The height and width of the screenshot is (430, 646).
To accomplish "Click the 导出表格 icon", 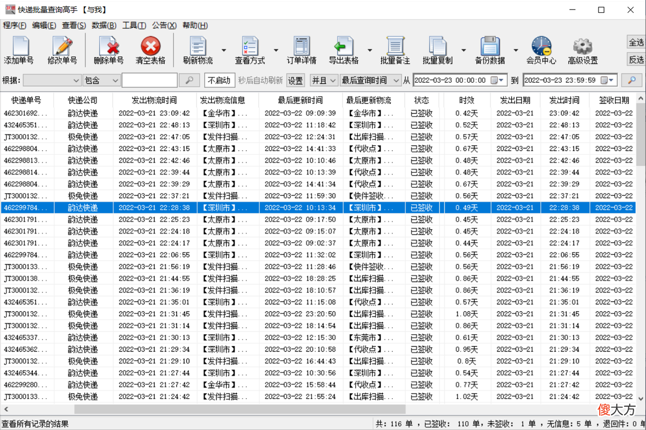I will click(x=343, y=46).
